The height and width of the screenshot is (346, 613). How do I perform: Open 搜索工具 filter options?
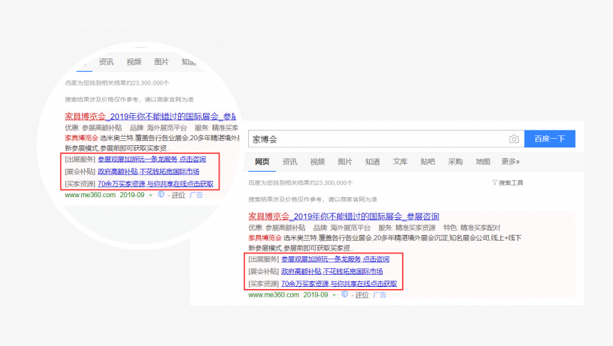508,183
